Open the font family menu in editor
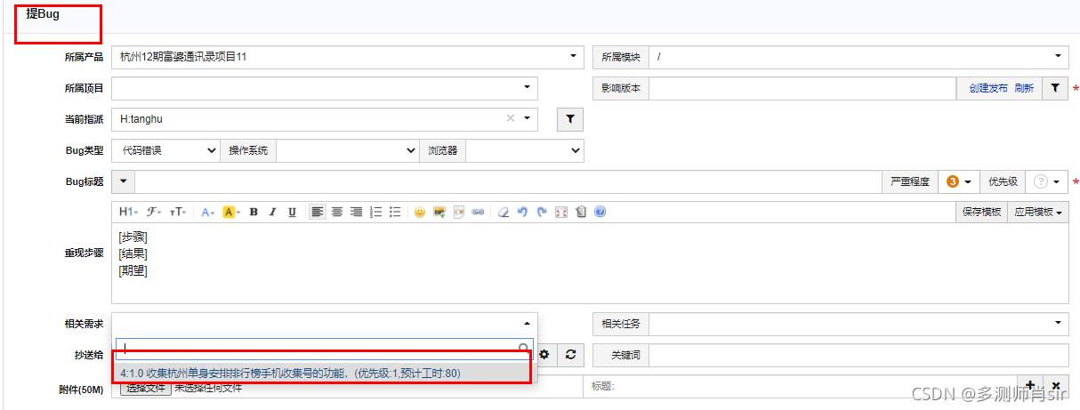 [x=153, y=212]
